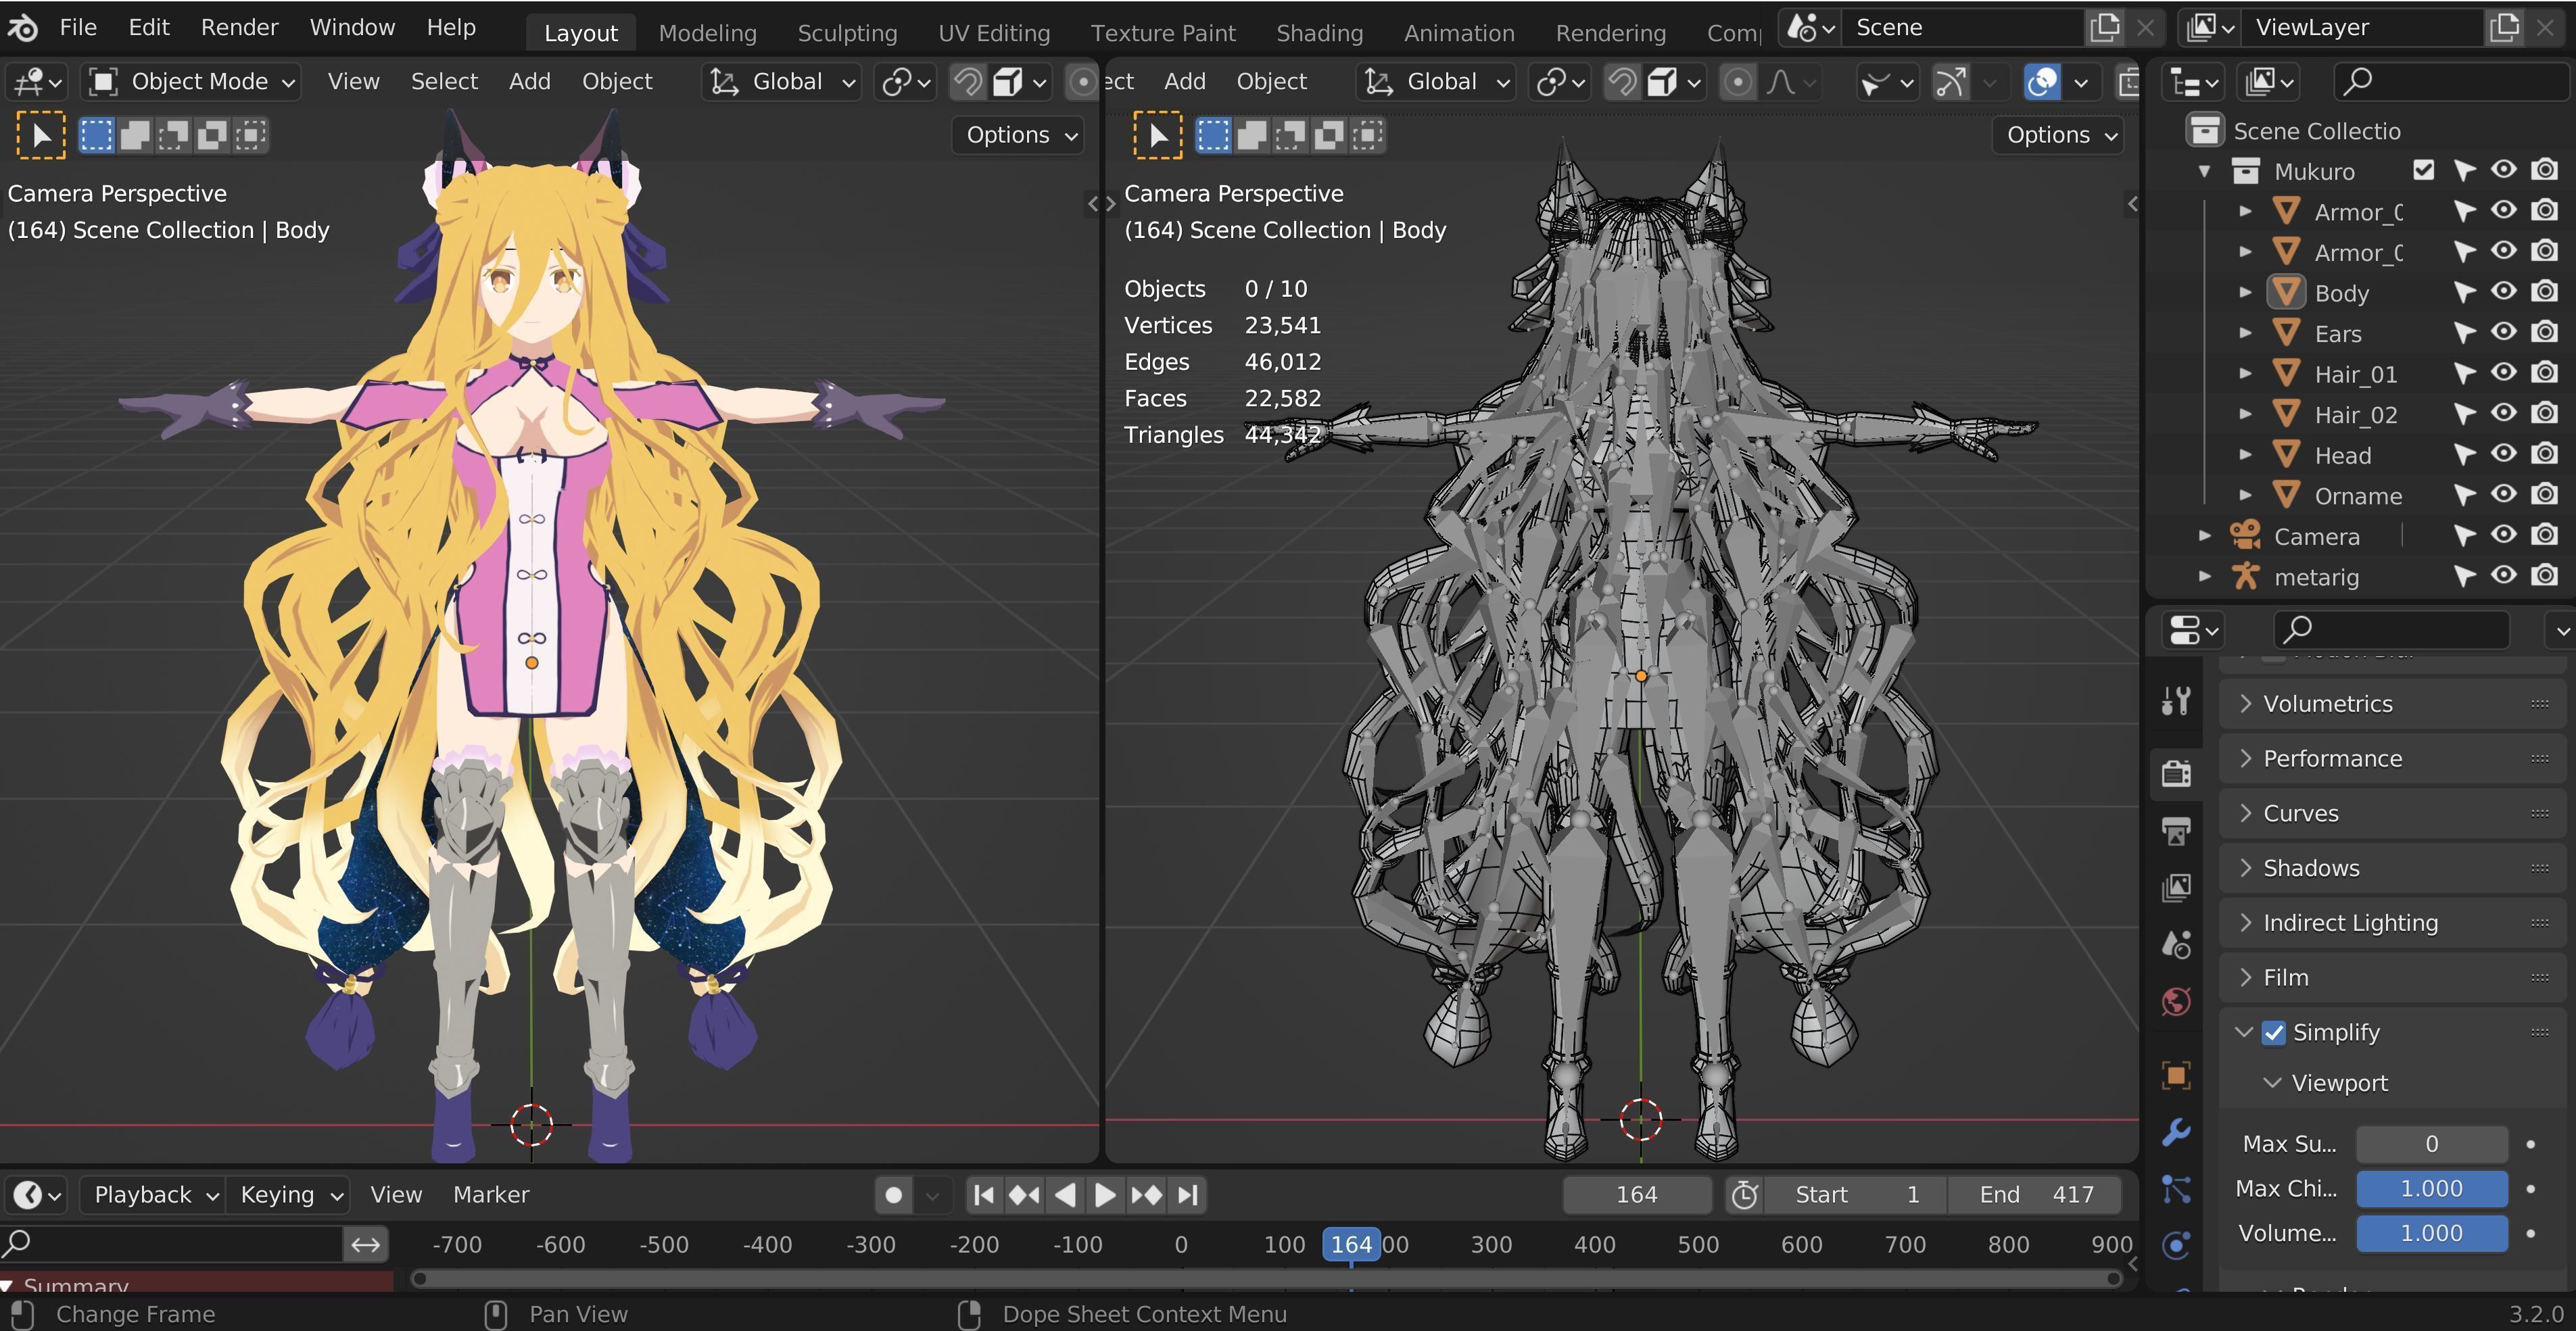Open the Particles properties tab icon

[2176, 1189]
